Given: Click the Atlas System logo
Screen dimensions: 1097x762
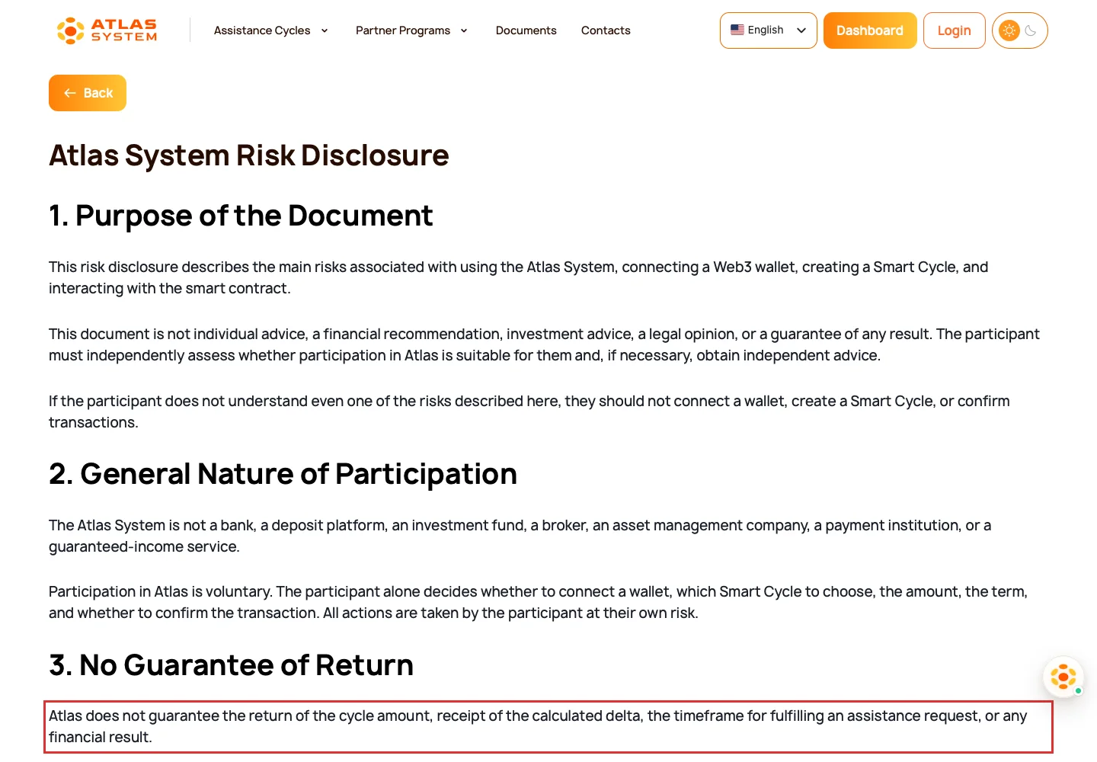Looking at the screenshot, I should [x=107, y=30].
